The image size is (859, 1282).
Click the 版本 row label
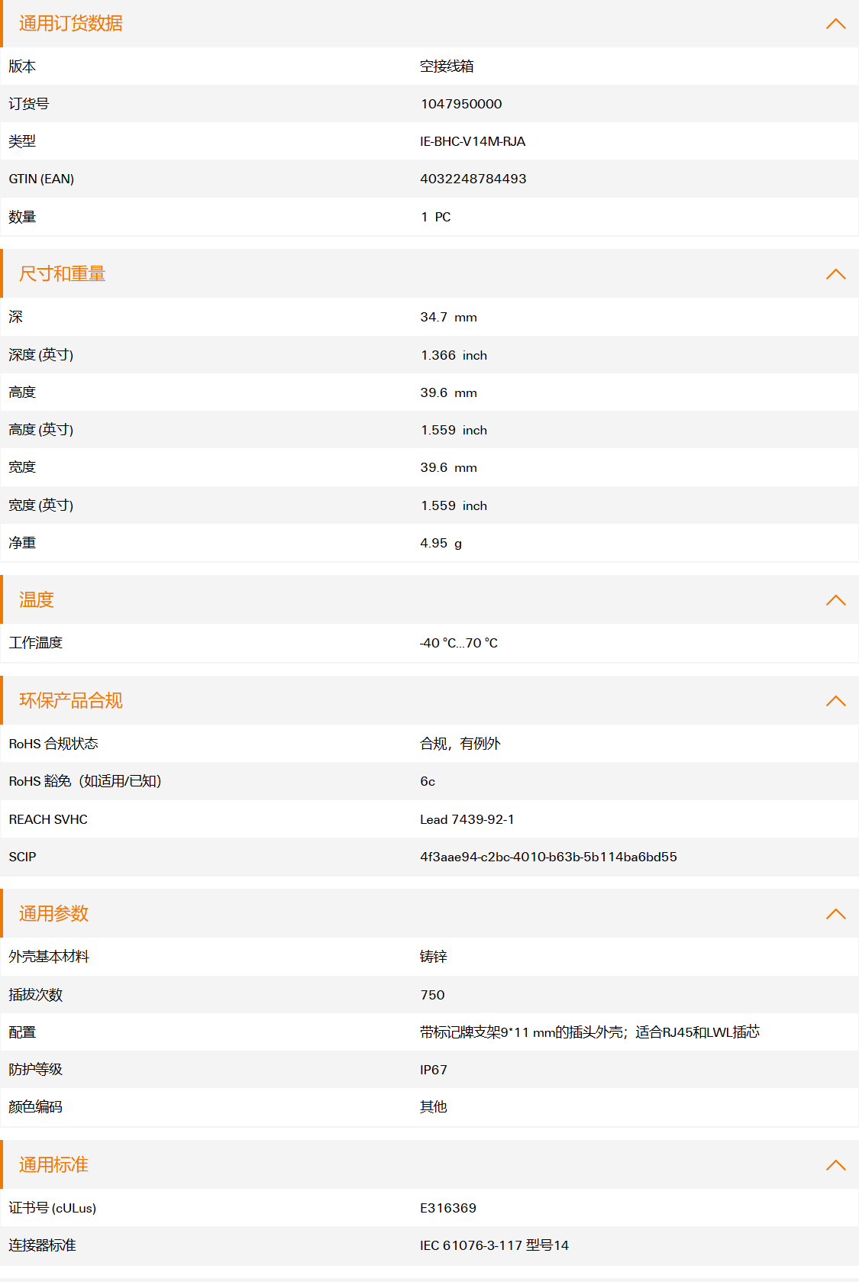pos(22,66)
